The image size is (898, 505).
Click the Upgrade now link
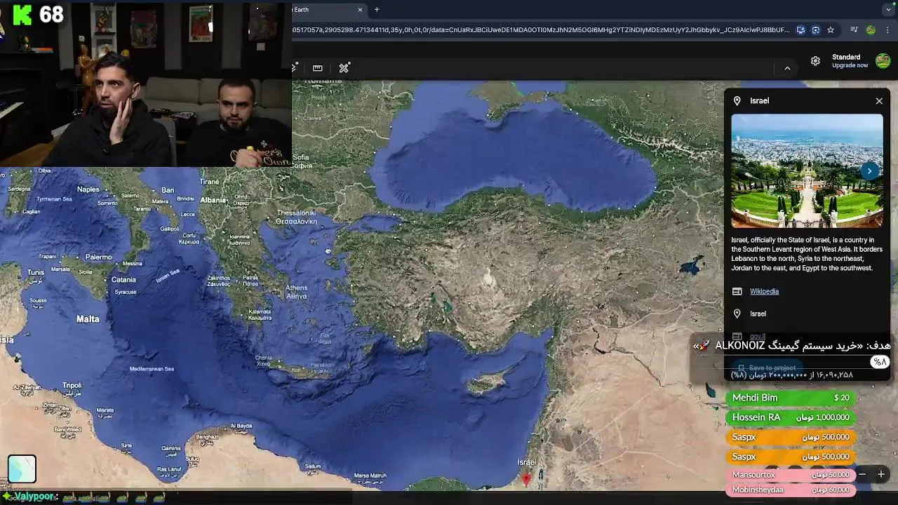850,65
